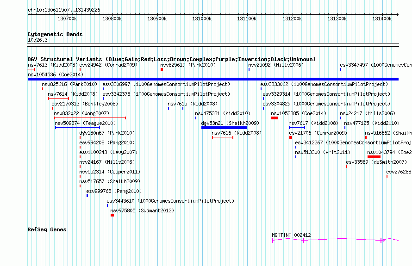This screenshot has width=412, height=266.
Task: Select dgv180n67 (Park2010) label
Action: 107,133
